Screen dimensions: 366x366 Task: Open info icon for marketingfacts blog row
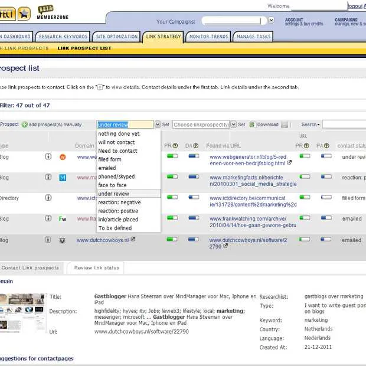(x=48, y=177)
